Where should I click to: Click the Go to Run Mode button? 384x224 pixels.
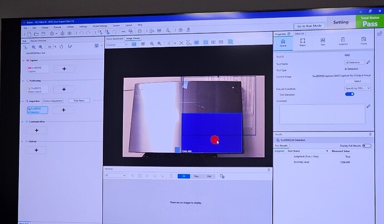pos(309,26)
